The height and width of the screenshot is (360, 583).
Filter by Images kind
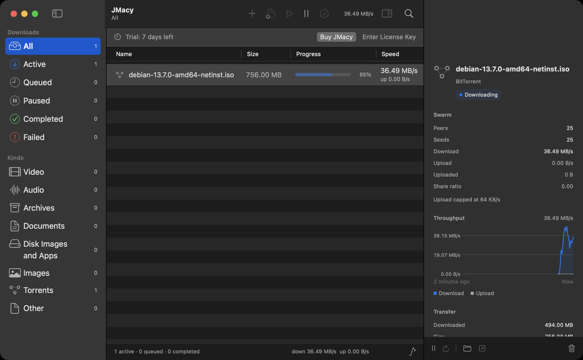tap(53, 273)
